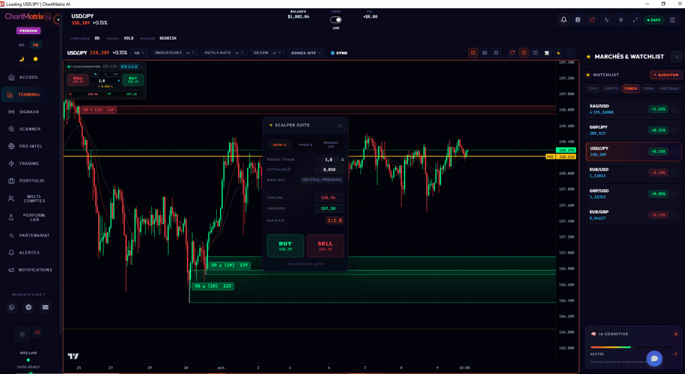This screenshot has width=685, height=374.
Task: Expand the INDICATEURS dropdown
Action: click(175, 53)
